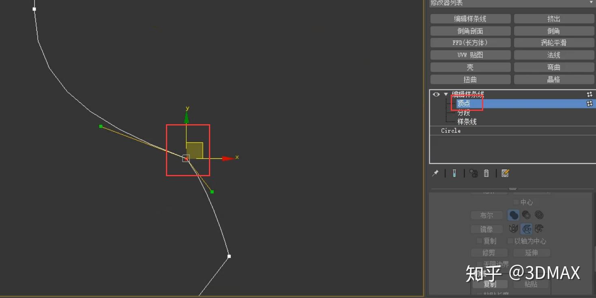Select Circle at the bottom of the stack
The image size is (596, 298).
(x=450, y=131)
